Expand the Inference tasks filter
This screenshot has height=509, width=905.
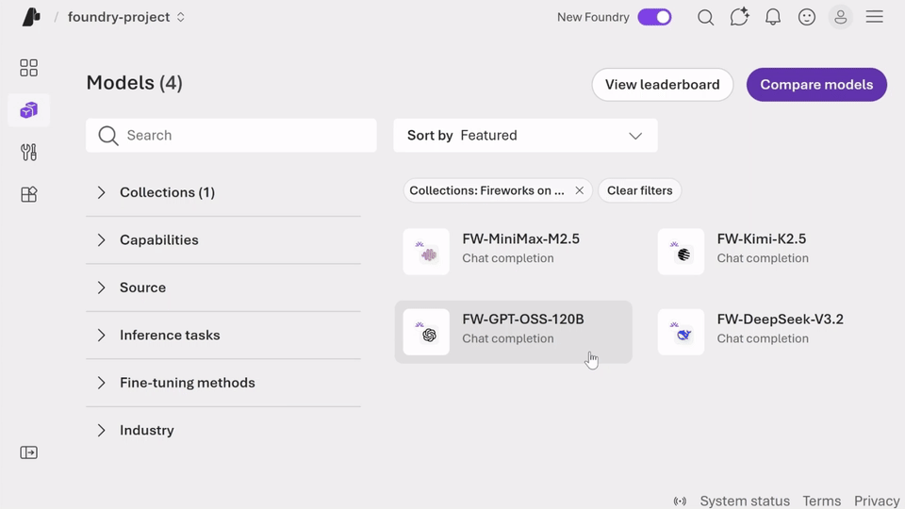point(170,336)
